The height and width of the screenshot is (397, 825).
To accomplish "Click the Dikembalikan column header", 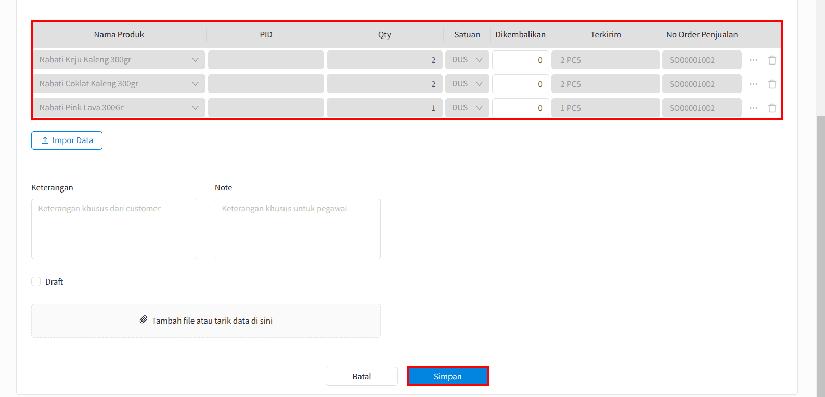I will (x=520, y=35).
